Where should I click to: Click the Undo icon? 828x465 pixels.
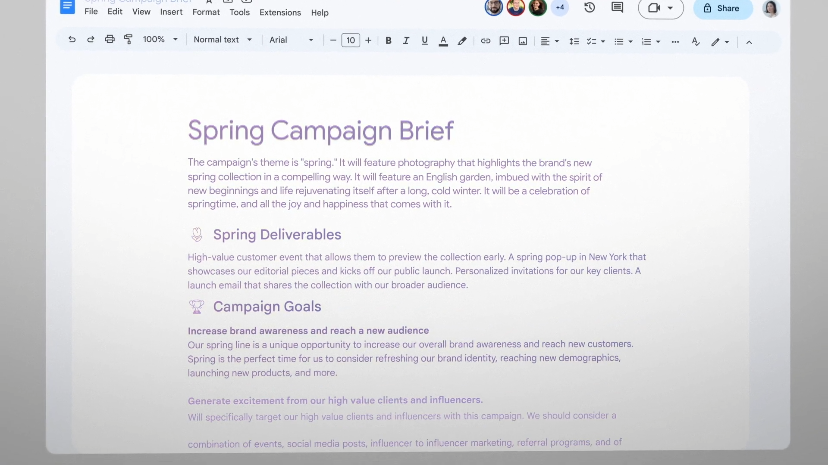pyautogui.click(x=72, y=39)
